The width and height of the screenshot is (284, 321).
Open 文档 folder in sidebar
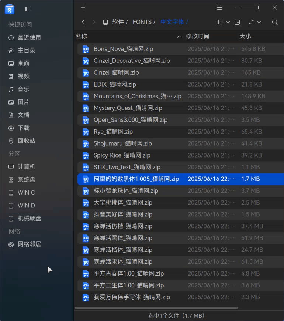pos(24,115)
